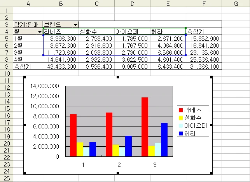Click cell with value 2,798,400
The image size is (250, 182).
pos(97,38)
